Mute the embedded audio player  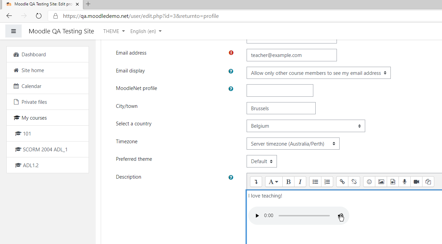pos(341,216)
